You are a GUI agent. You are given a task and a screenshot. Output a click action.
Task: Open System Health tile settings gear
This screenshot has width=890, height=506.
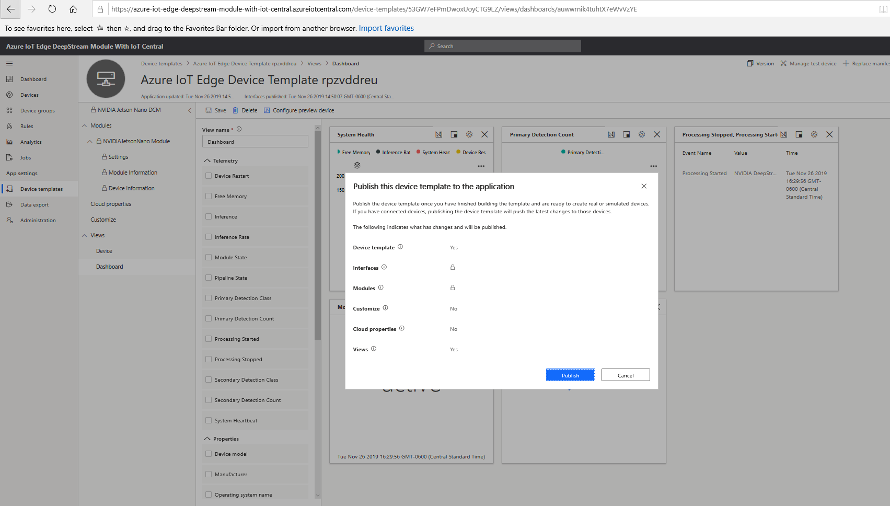(x=469, y=134)
